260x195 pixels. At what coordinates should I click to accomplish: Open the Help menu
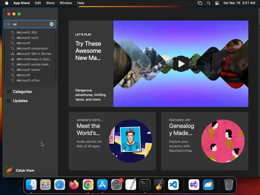click(x=80, y=3)
